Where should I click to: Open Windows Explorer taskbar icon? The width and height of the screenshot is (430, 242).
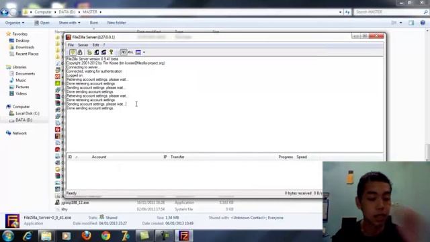click(46, 236)
